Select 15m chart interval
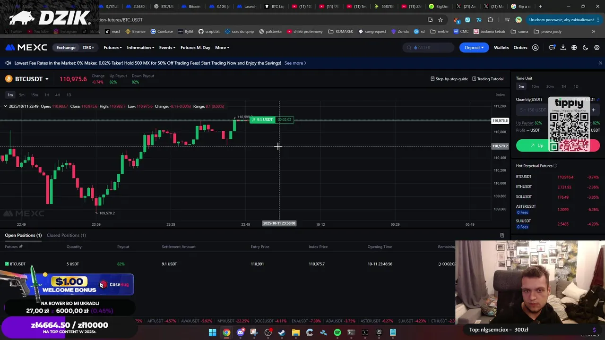Screen dimensions: 605x340 click(34, 95)
